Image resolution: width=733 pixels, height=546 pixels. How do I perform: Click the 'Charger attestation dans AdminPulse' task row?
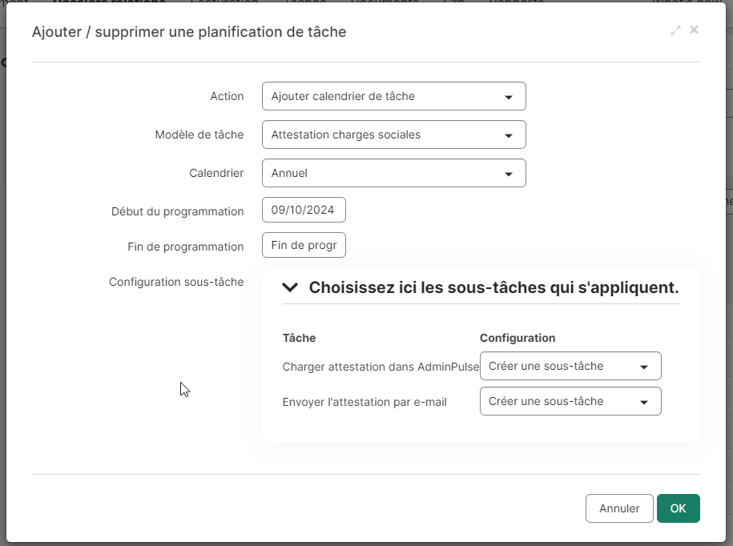pos(381,367)
